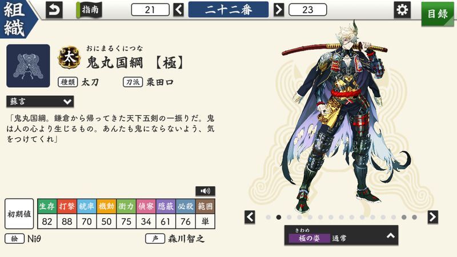Open the 極の姿 通常 form selector

coord(341,235)
